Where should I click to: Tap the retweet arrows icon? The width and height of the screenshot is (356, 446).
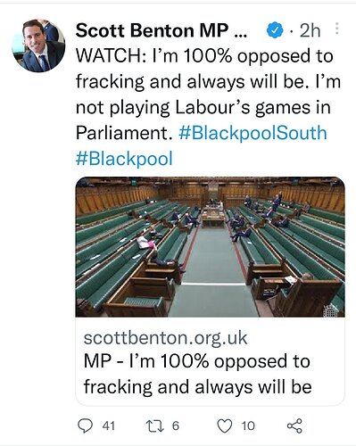[x=156, y=425]
